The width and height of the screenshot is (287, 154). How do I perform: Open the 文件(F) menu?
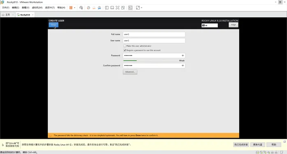coord(6,7)
